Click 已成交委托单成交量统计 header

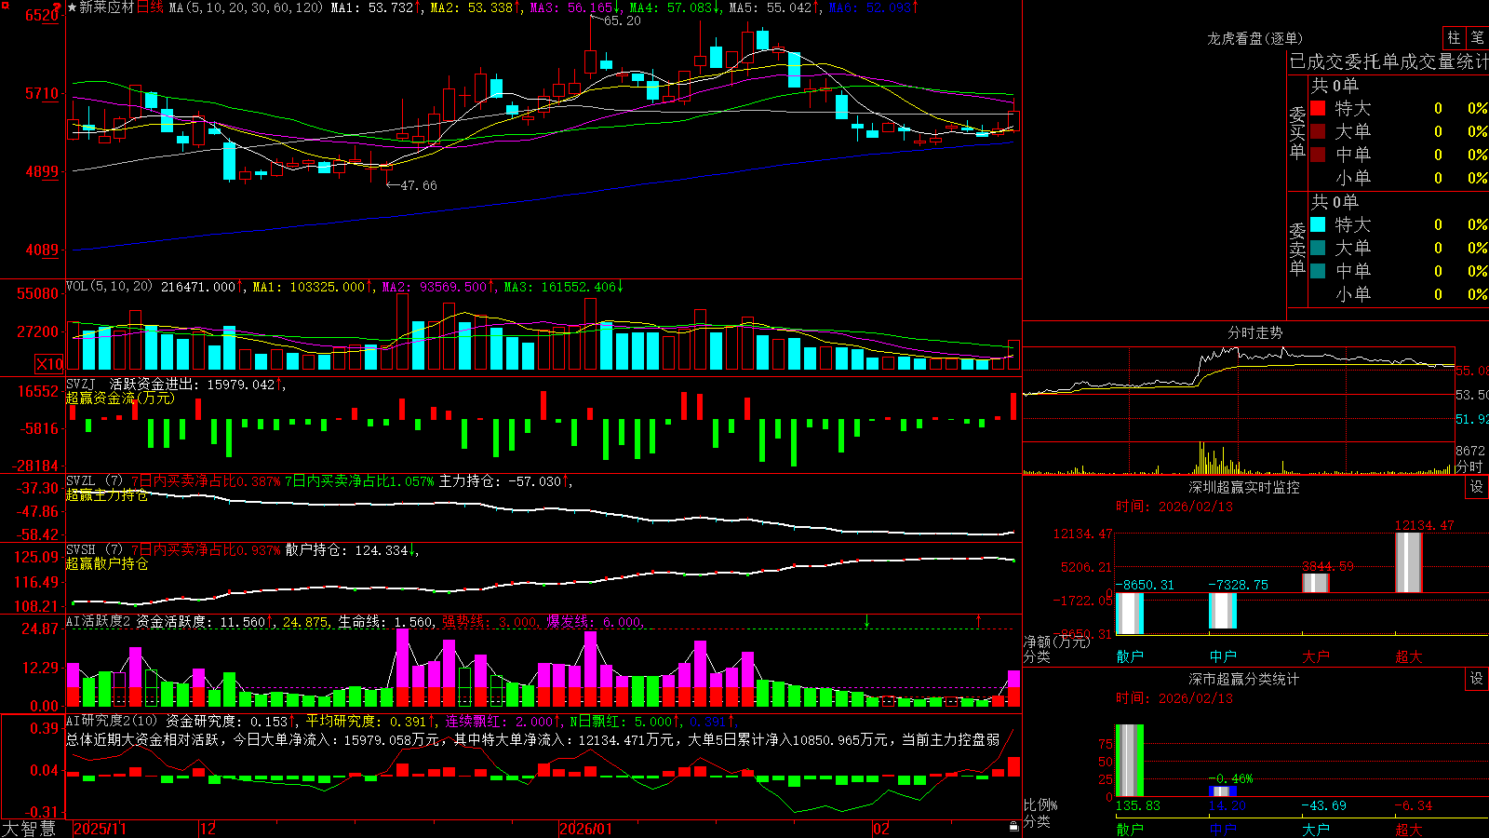(x=1388, y=61)
